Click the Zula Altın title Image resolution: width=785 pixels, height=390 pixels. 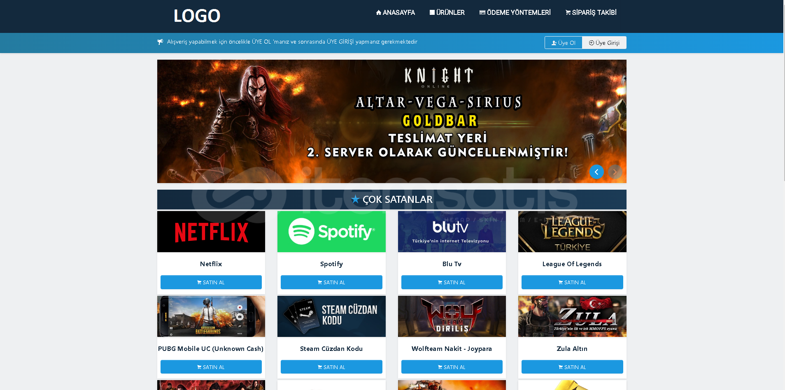[x=572, y=349]
